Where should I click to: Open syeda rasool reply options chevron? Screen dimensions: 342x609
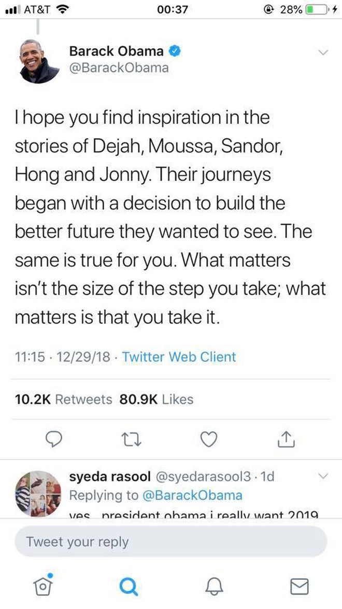323,476
